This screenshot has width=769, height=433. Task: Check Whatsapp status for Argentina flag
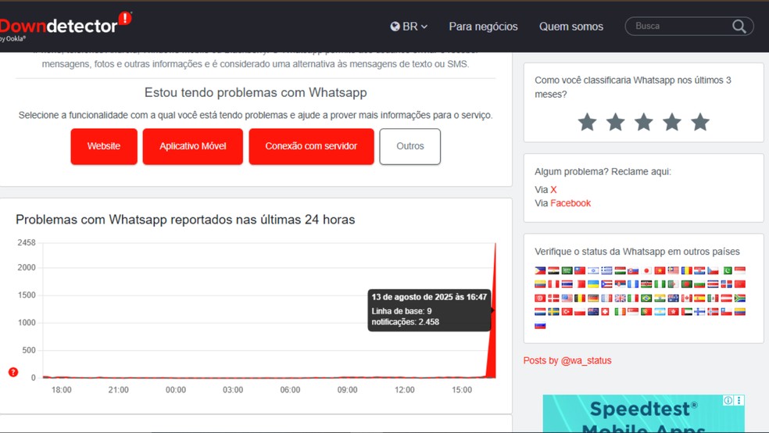click(x=660, y=312)
